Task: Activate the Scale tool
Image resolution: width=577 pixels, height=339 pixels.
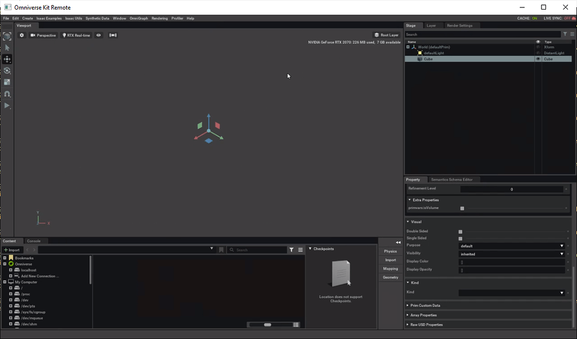Action: [x=7, y=82]
